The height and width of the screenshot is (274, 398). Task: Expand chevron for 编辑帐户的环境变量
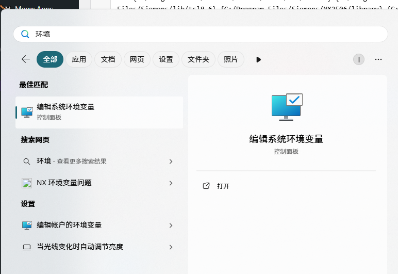(x=171, y=225)
